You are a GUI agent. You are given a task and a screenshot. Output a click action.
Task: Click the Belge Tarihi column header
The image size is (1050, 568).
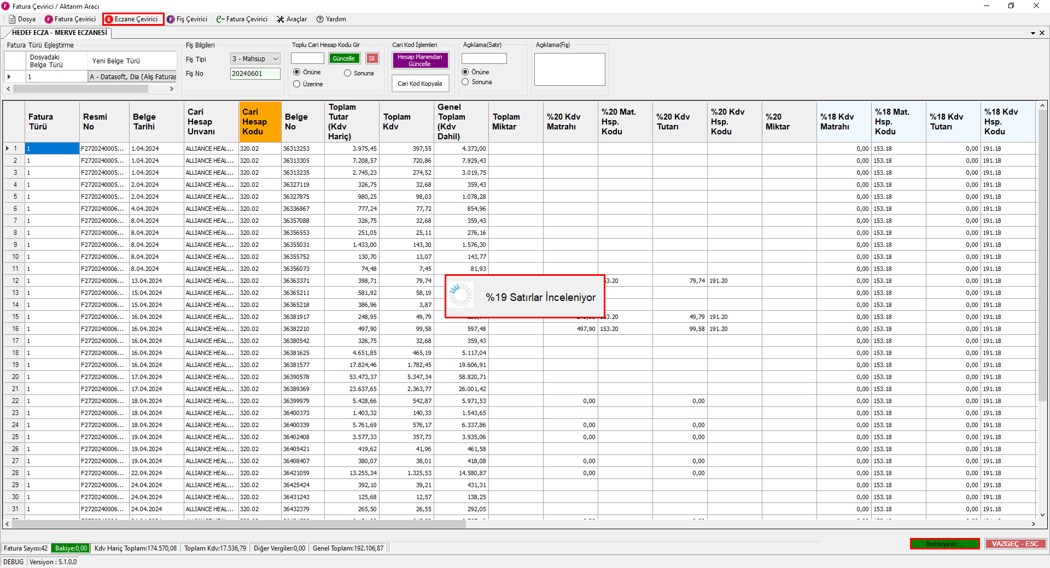(x=156, y=122)
